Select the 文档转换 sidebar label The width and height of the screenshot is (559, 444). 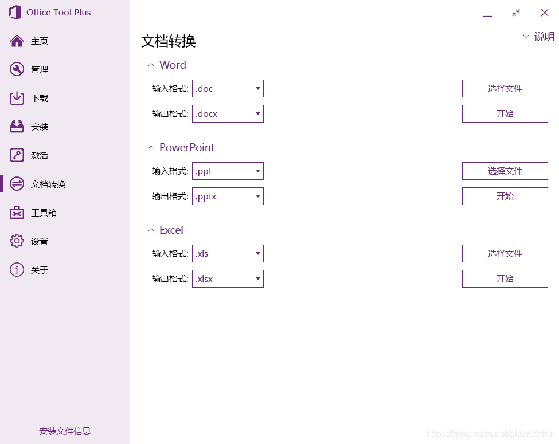coord(48,184)
